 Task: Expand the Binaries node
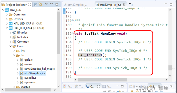pos(11,33)
